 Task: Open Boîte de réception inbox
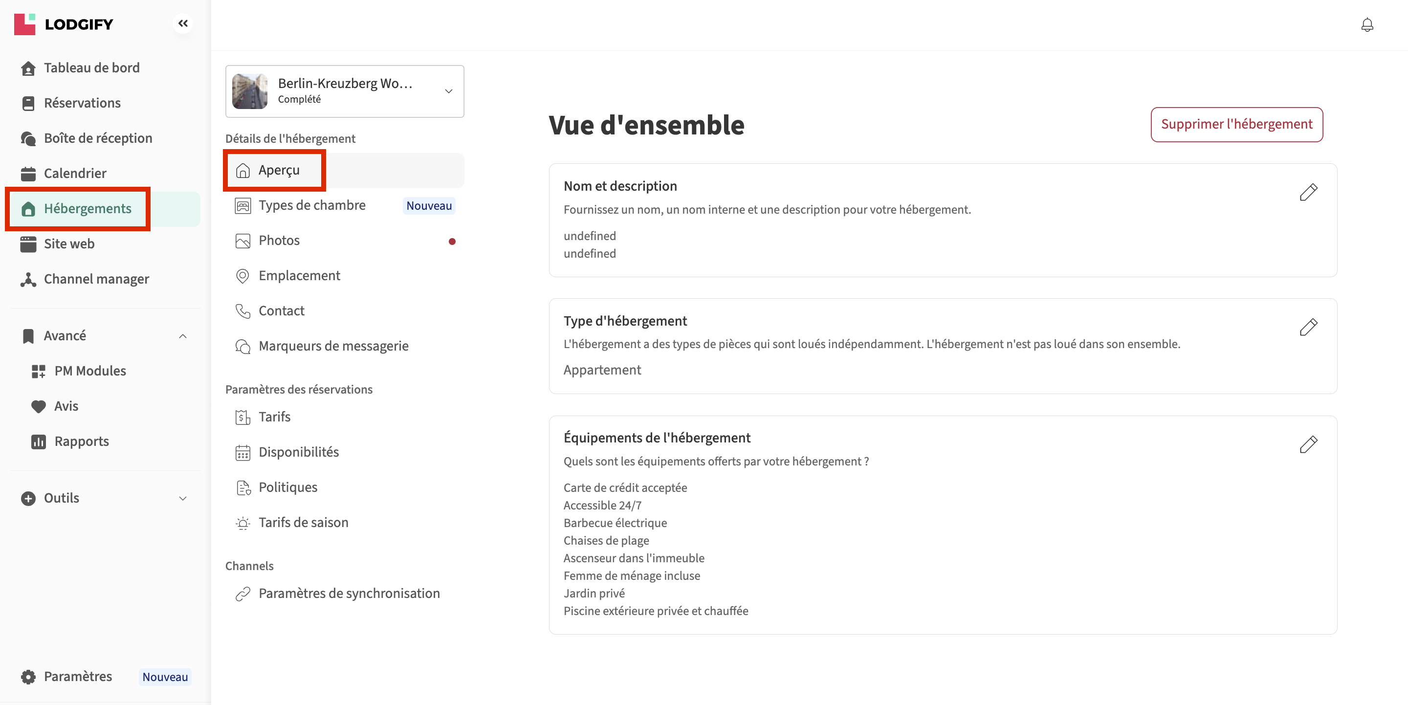point(97,138)
